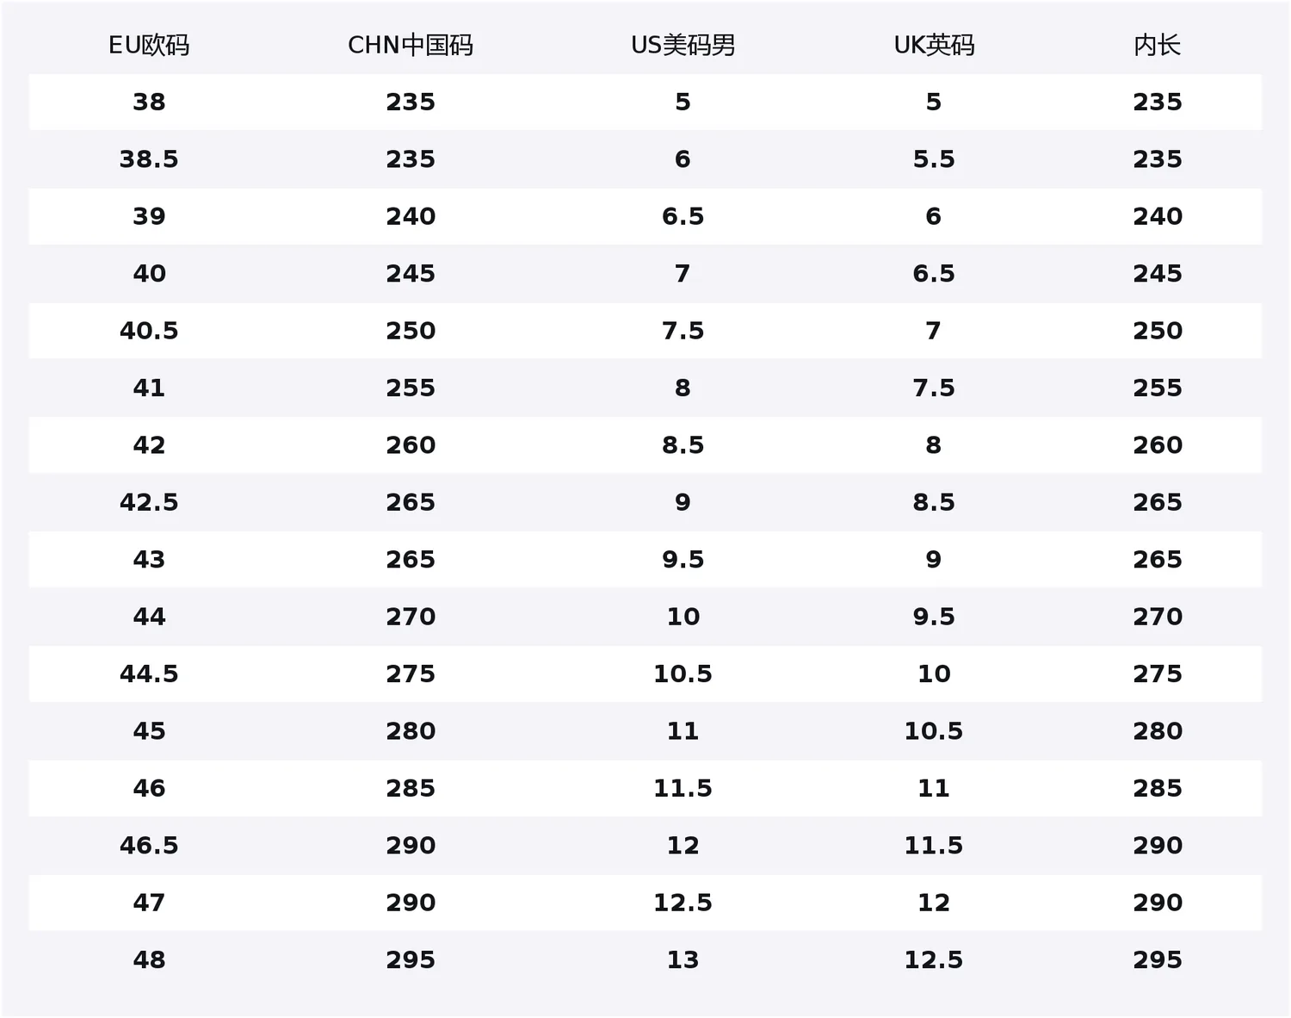
Task: Click the UK 12.5 cell in last row
Action: tap(934, 959)
